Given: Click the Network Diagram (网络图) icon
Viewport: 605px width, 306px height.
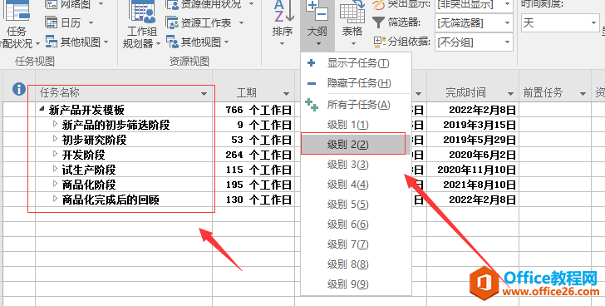Looking at the screenshot, I should 52,4.
